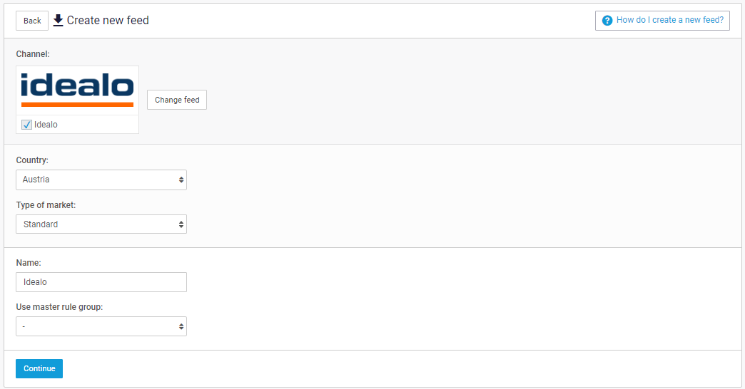Expand the Type of market dropdown

tap(101, 224)
